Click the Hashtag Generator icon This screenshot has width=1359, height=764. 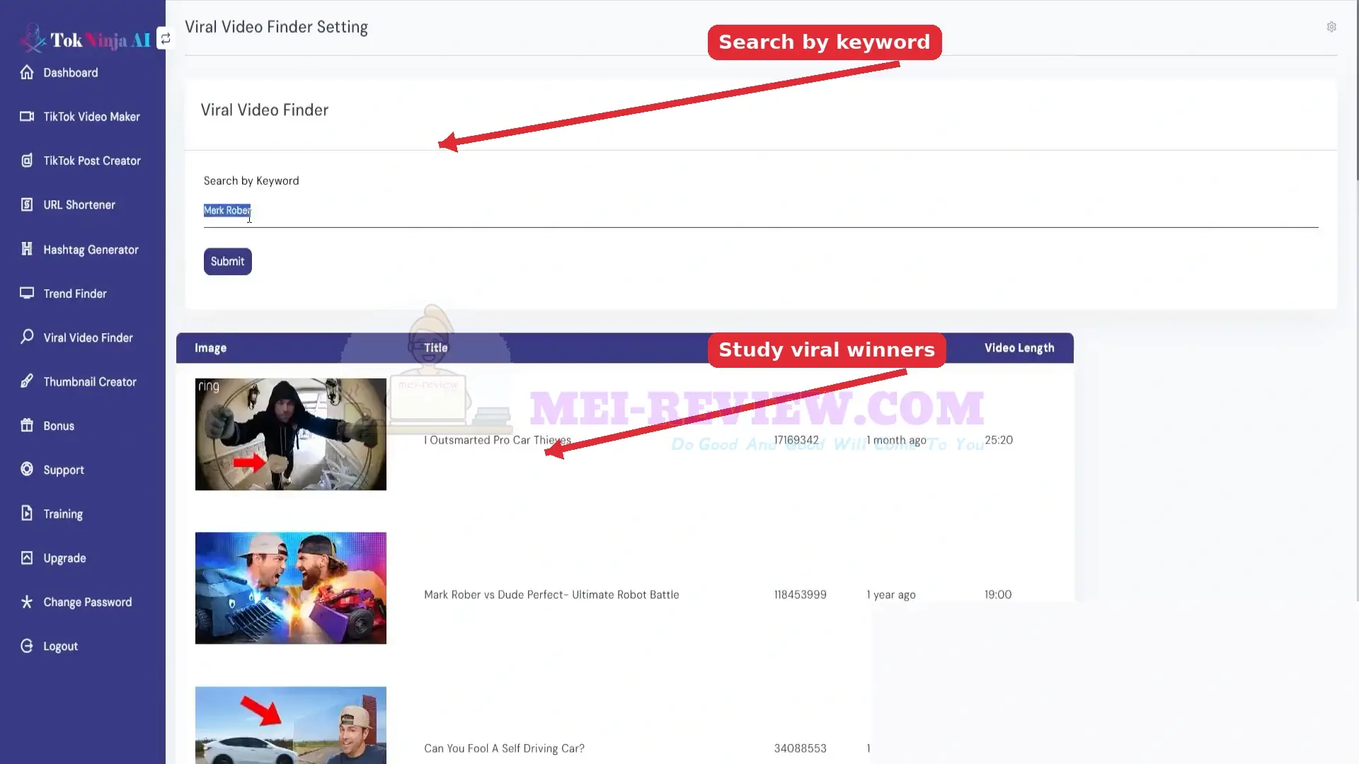click(27, 249)
